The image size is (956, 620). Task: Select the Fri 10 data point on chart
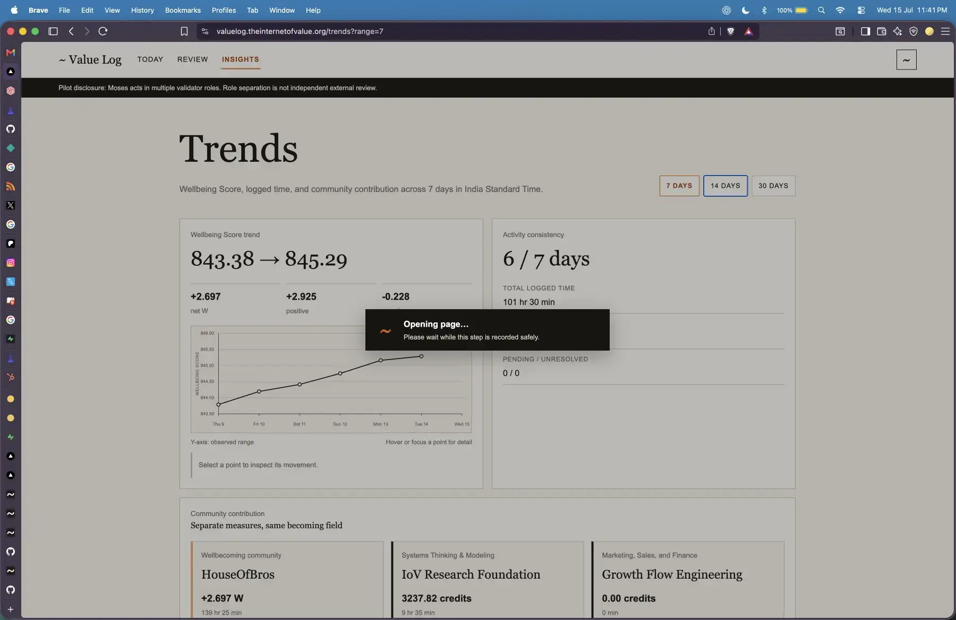click(259, 391)
